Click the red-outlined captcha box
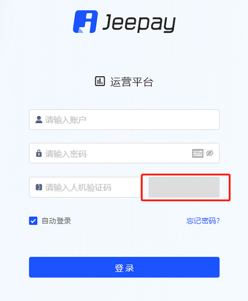248x301 pixels. pos(186,187)
